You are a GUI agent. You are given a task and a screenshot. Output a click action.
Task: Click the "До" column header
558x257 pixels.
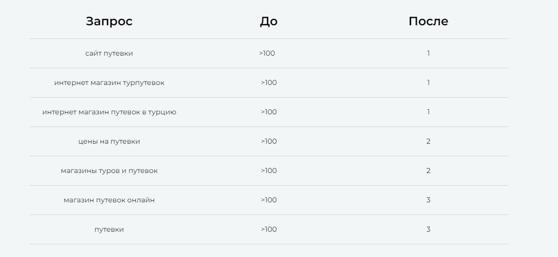[269, 21]
